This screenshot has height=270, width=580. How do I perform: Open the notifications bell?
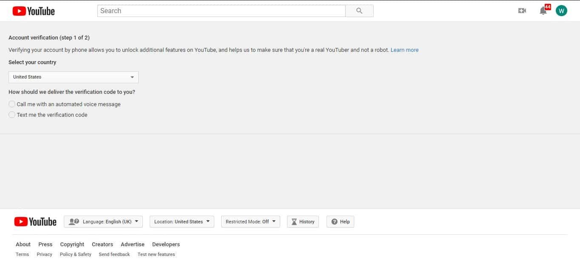point(543,11)
